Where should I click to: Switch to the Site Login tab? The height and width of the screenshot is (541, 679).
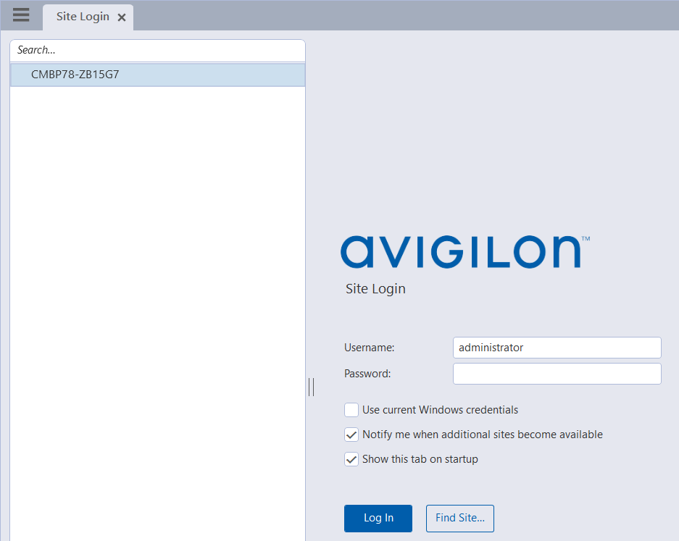click(x=82, y=15)
